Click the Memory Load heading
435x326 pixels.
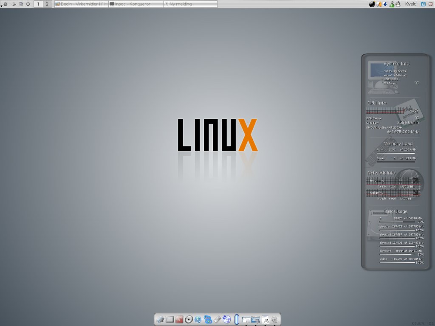coord(398,143)
